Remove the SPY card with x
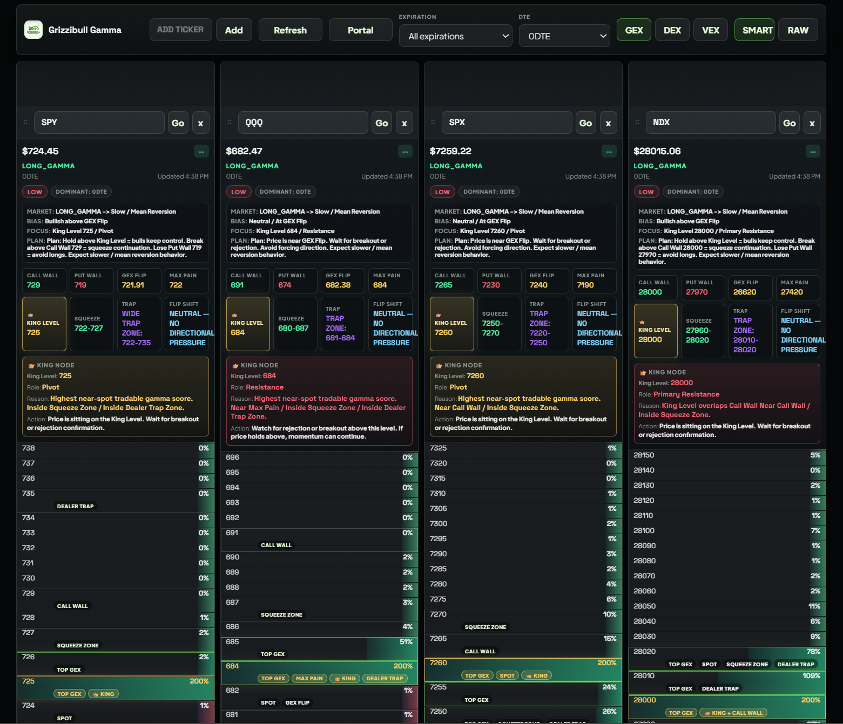Viewport: 843px width, 724px height. pos(200,123)
